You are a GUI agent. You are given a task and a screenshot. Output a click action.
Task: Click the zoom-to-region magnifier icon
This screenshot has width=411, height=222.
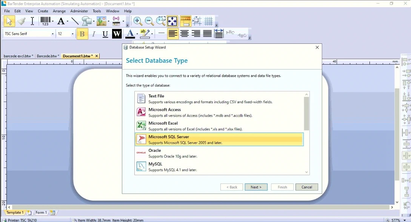(161, 21)
